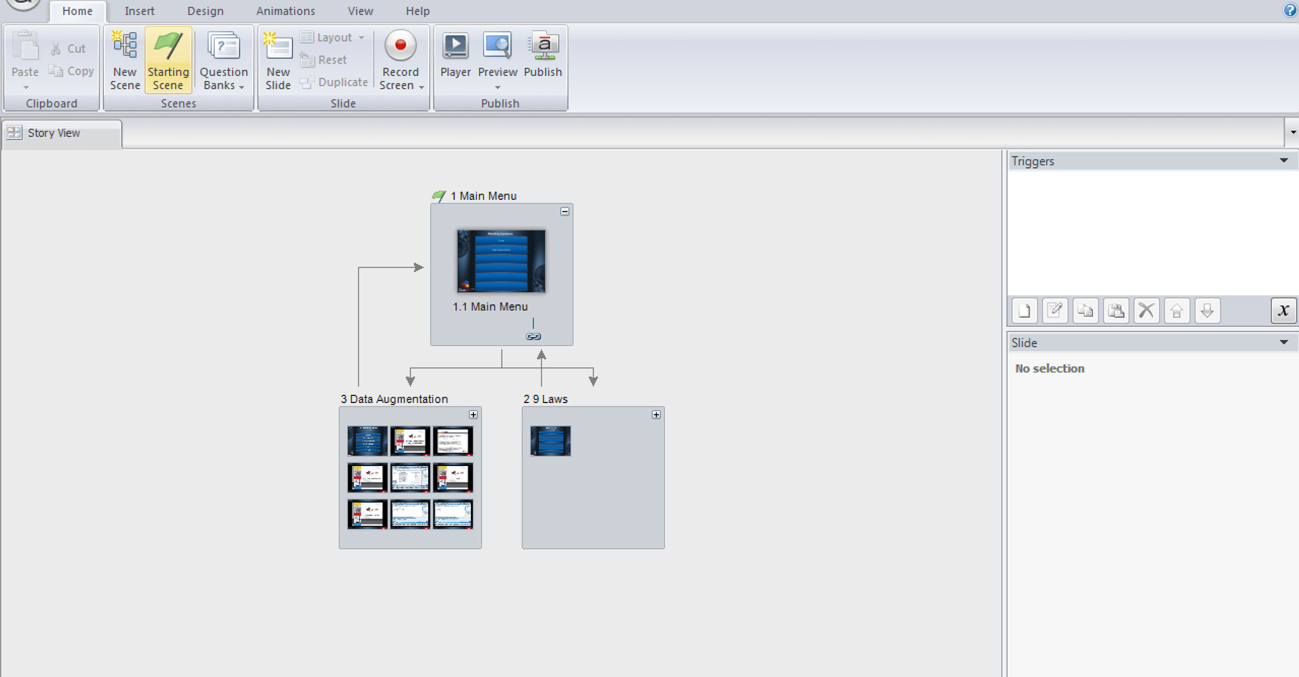Insert a New Slide

pos(277,60)
